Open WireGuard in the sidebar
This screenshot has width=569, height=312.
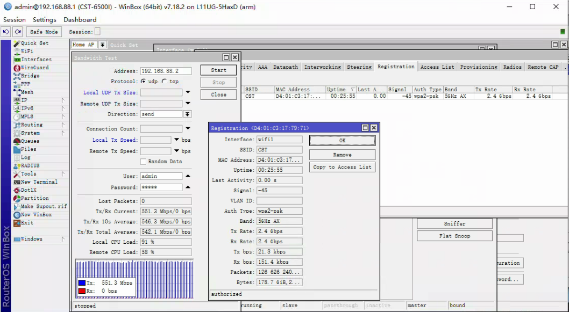tap(34, 68)
